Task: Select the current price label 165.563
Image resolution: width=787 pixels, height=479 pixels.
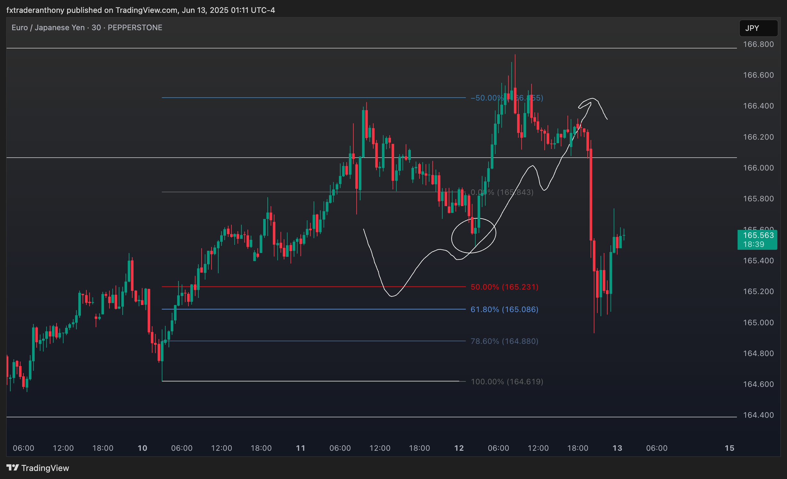Action: tap(758, 235)
